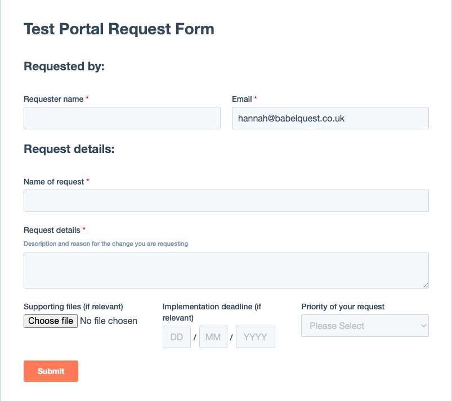Click the YYYY year field
This screenshot has height=401, width=452.
pos(255,337)
